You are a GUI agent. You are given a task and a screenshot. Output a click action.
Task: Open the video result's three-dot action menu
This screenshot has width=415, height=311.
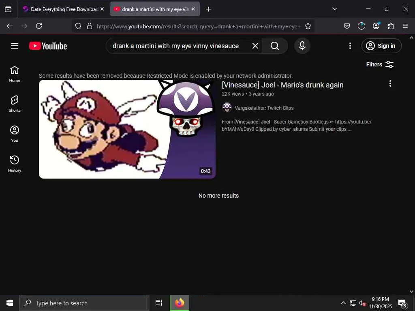[x=390, y=83]
